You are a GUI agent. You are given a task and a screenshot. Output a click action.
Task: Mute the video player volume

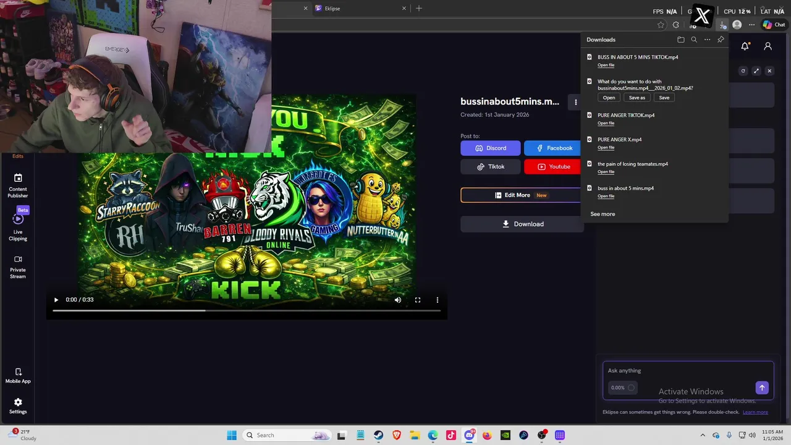(398, 300)
